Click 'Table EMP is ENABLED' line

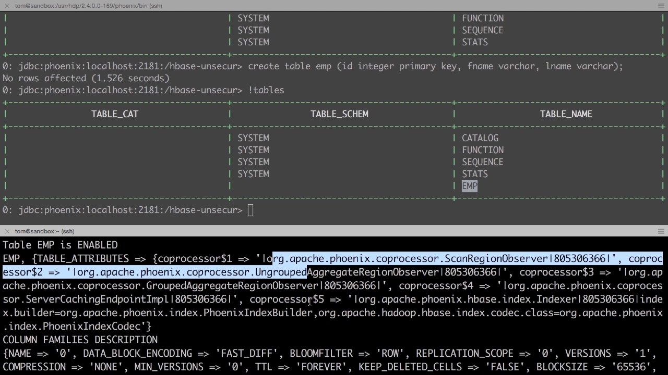(x=60, y=245)
